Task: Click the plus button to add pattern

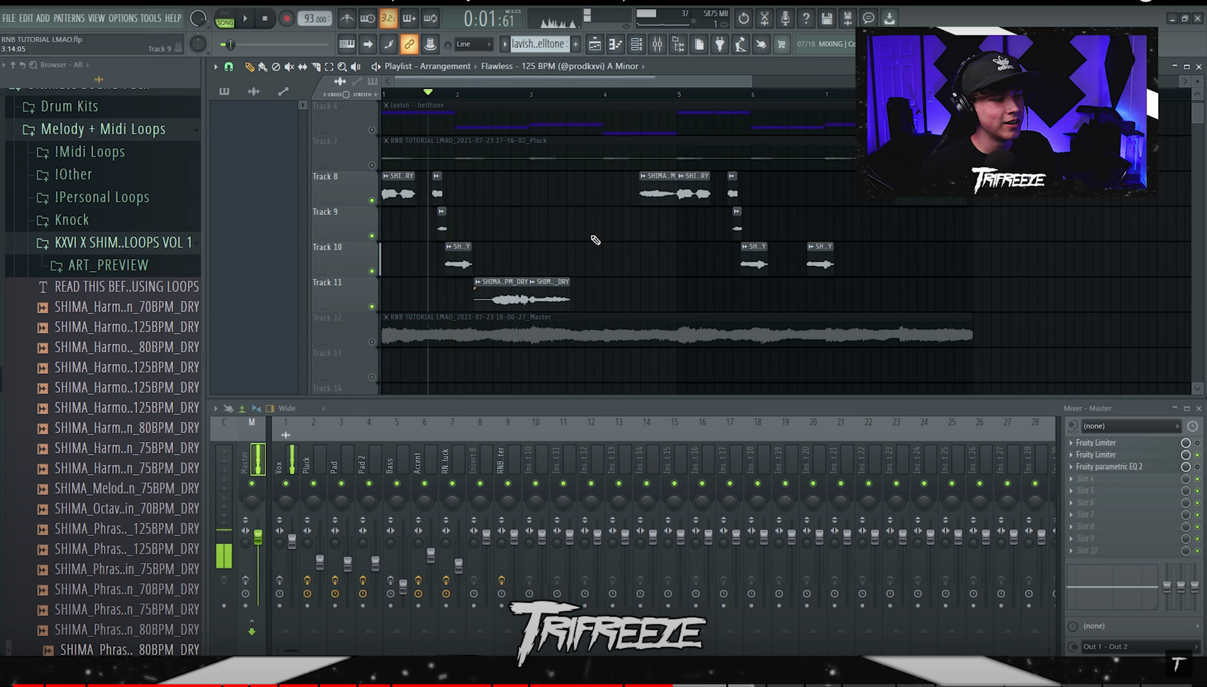Action: 576,44
